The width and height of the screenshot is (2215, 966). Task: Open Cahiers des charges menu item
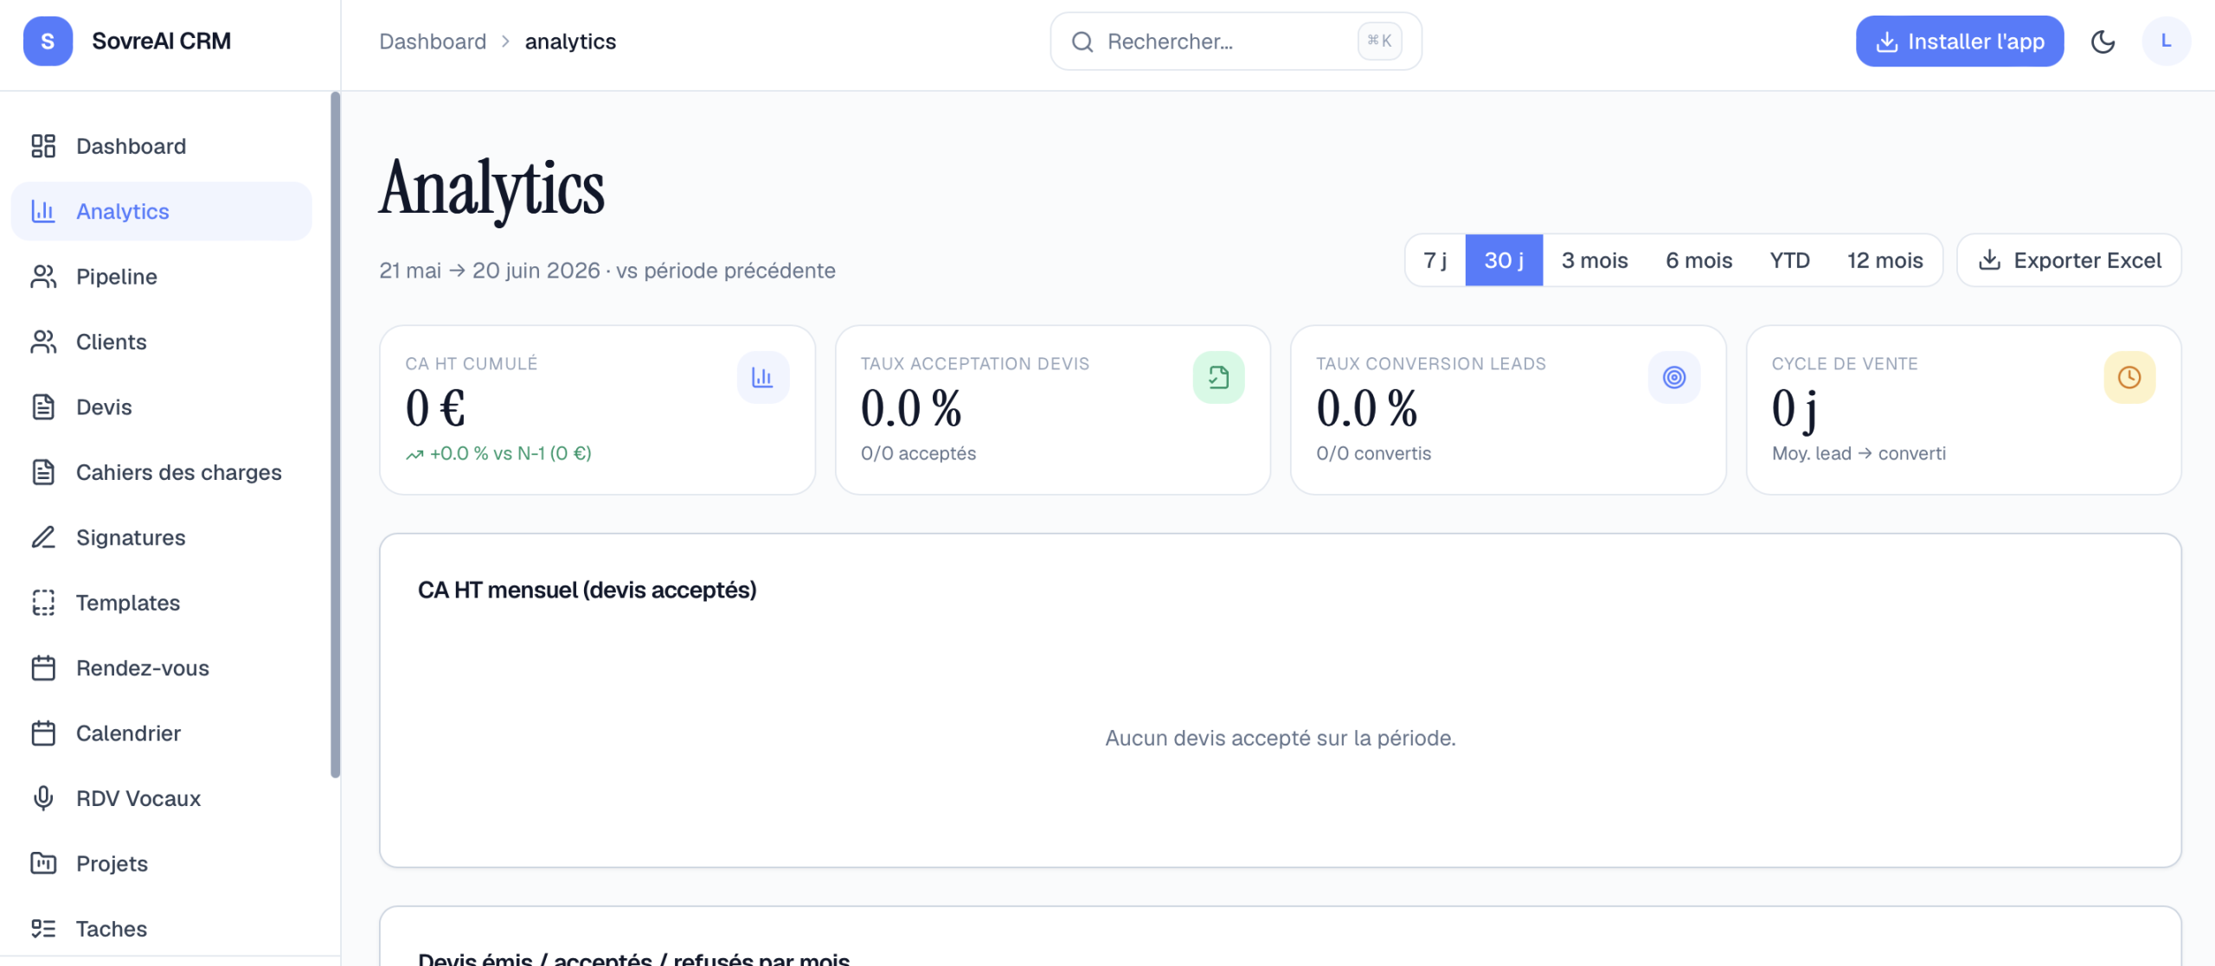(162, 472)
